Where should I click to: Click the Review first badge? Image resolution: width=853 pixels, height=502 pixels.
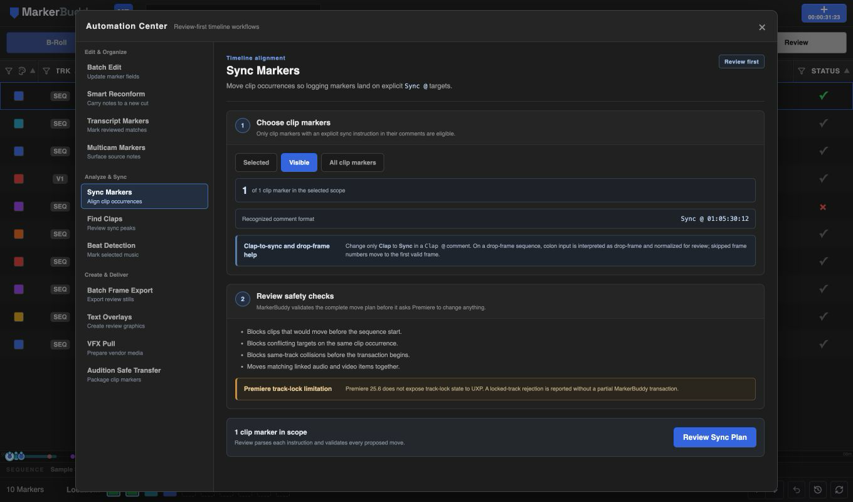(741, 61)
